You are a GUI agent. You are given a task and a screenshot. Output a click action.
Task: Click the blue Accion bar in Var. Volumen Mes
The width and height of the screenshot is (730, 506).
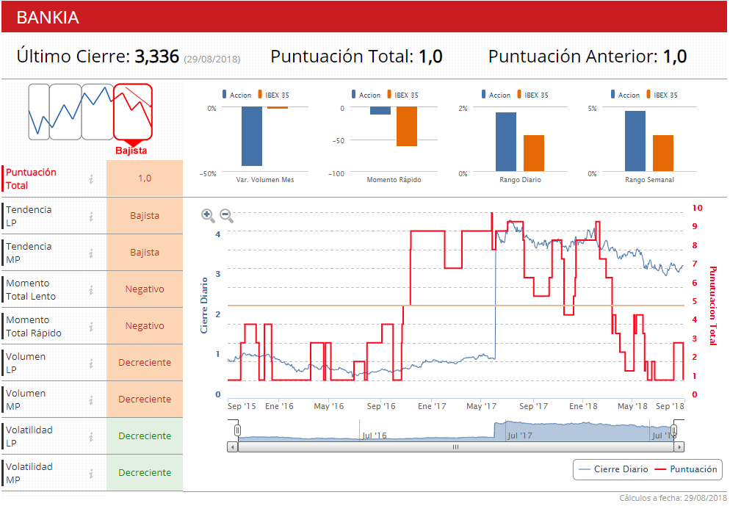[x=252, y=137]
